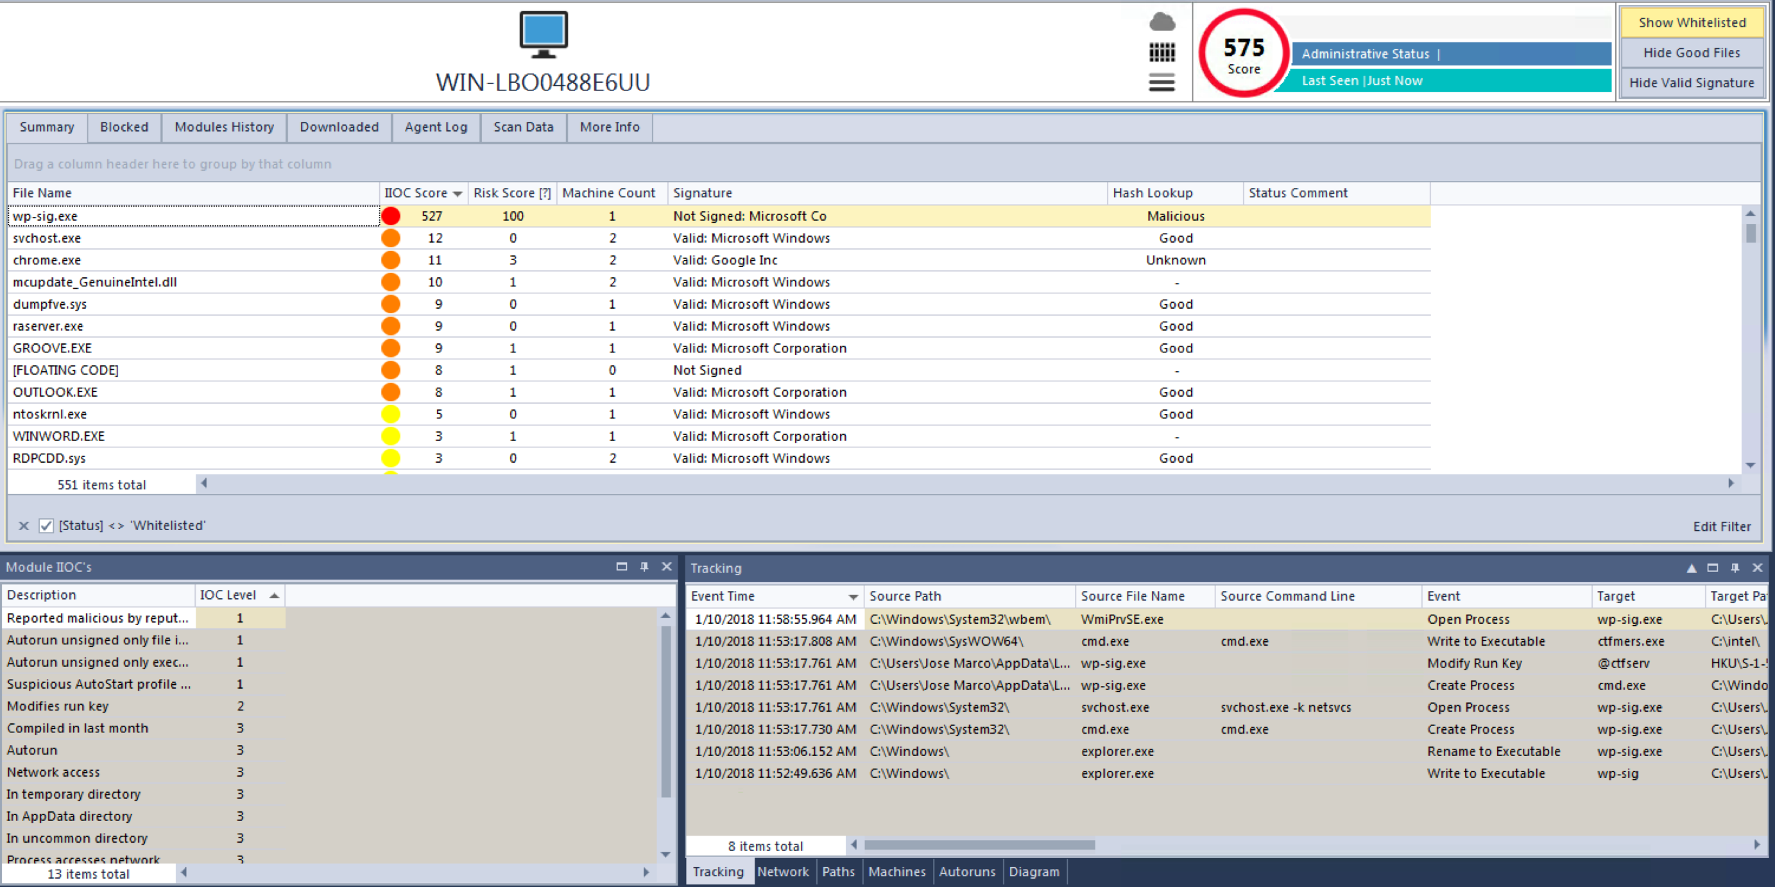Screen dimensions: 1775x887
Task: Pin the Tracking panel
Action: [1735, 568]
